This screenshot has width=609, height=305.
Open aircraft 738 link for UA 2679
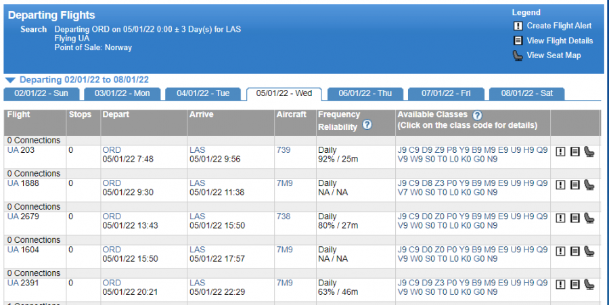[x=284, y=216]
